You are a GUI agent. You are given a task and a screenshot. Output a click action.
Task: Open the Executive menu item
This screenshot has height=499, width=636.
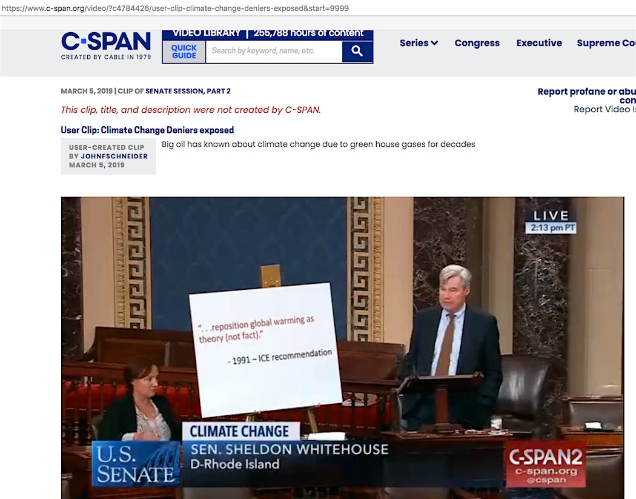[x=539, y=43]
